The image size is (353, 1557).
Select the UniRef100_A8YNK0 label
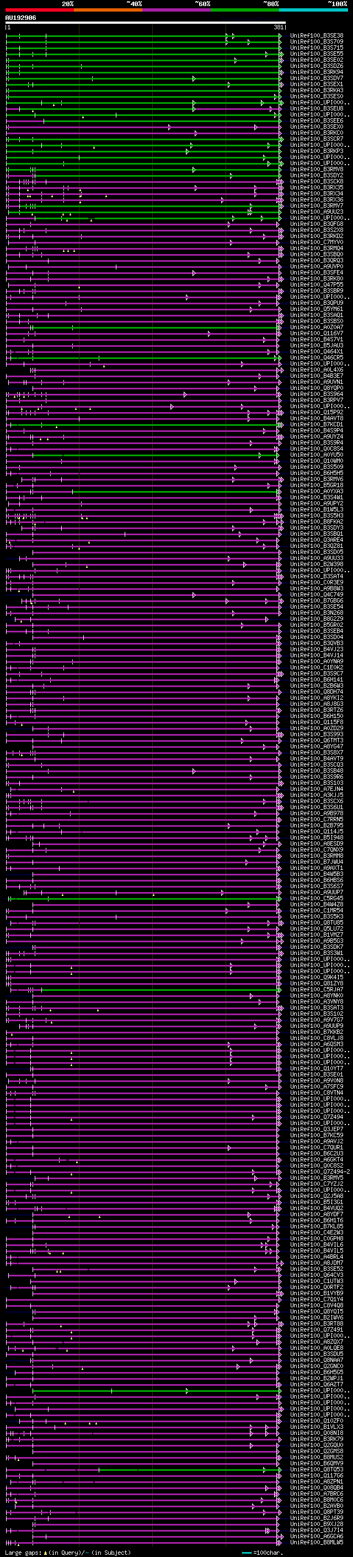(317, 996)
